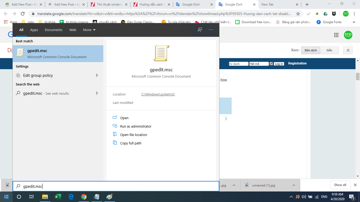
Task: Bookmark page with the star icon
Action: (x=298, y=14)
